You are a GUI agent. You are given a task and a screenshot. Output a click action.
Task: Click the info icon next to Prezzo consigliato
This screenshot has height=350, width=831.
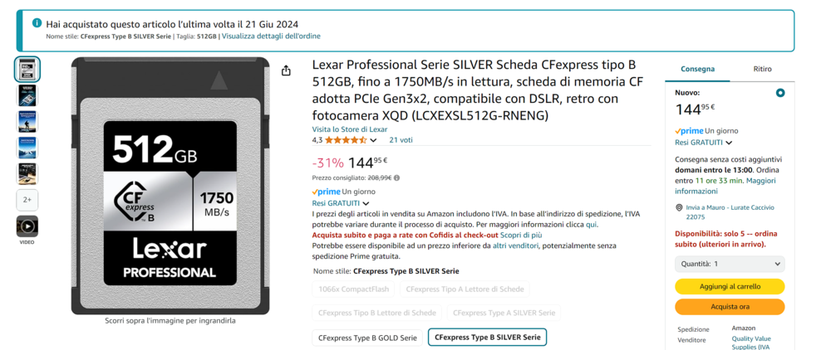coord(397,178)
